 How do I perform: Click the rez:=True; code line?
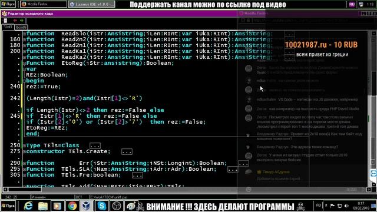(x=44, y=87)
